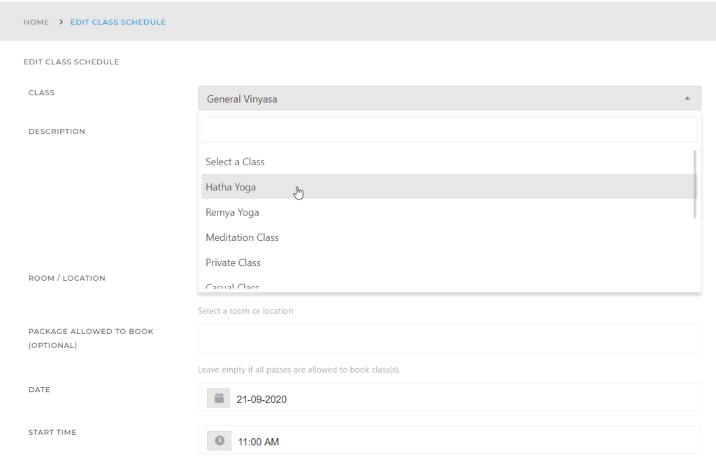The width and height of the screenshot is (716, 460).
Task: Collapse the Class dropdown arrow
Action: pyautogui.click(x=686, y=98)
